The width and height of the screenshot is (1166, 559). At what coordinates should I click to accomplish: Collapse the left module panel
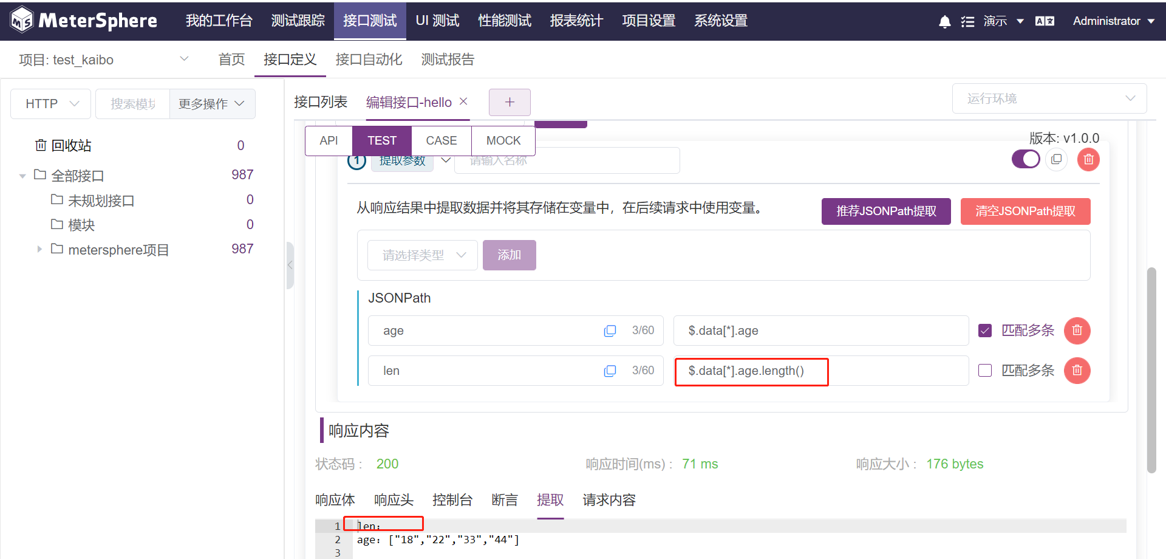[x=290, y=265]
